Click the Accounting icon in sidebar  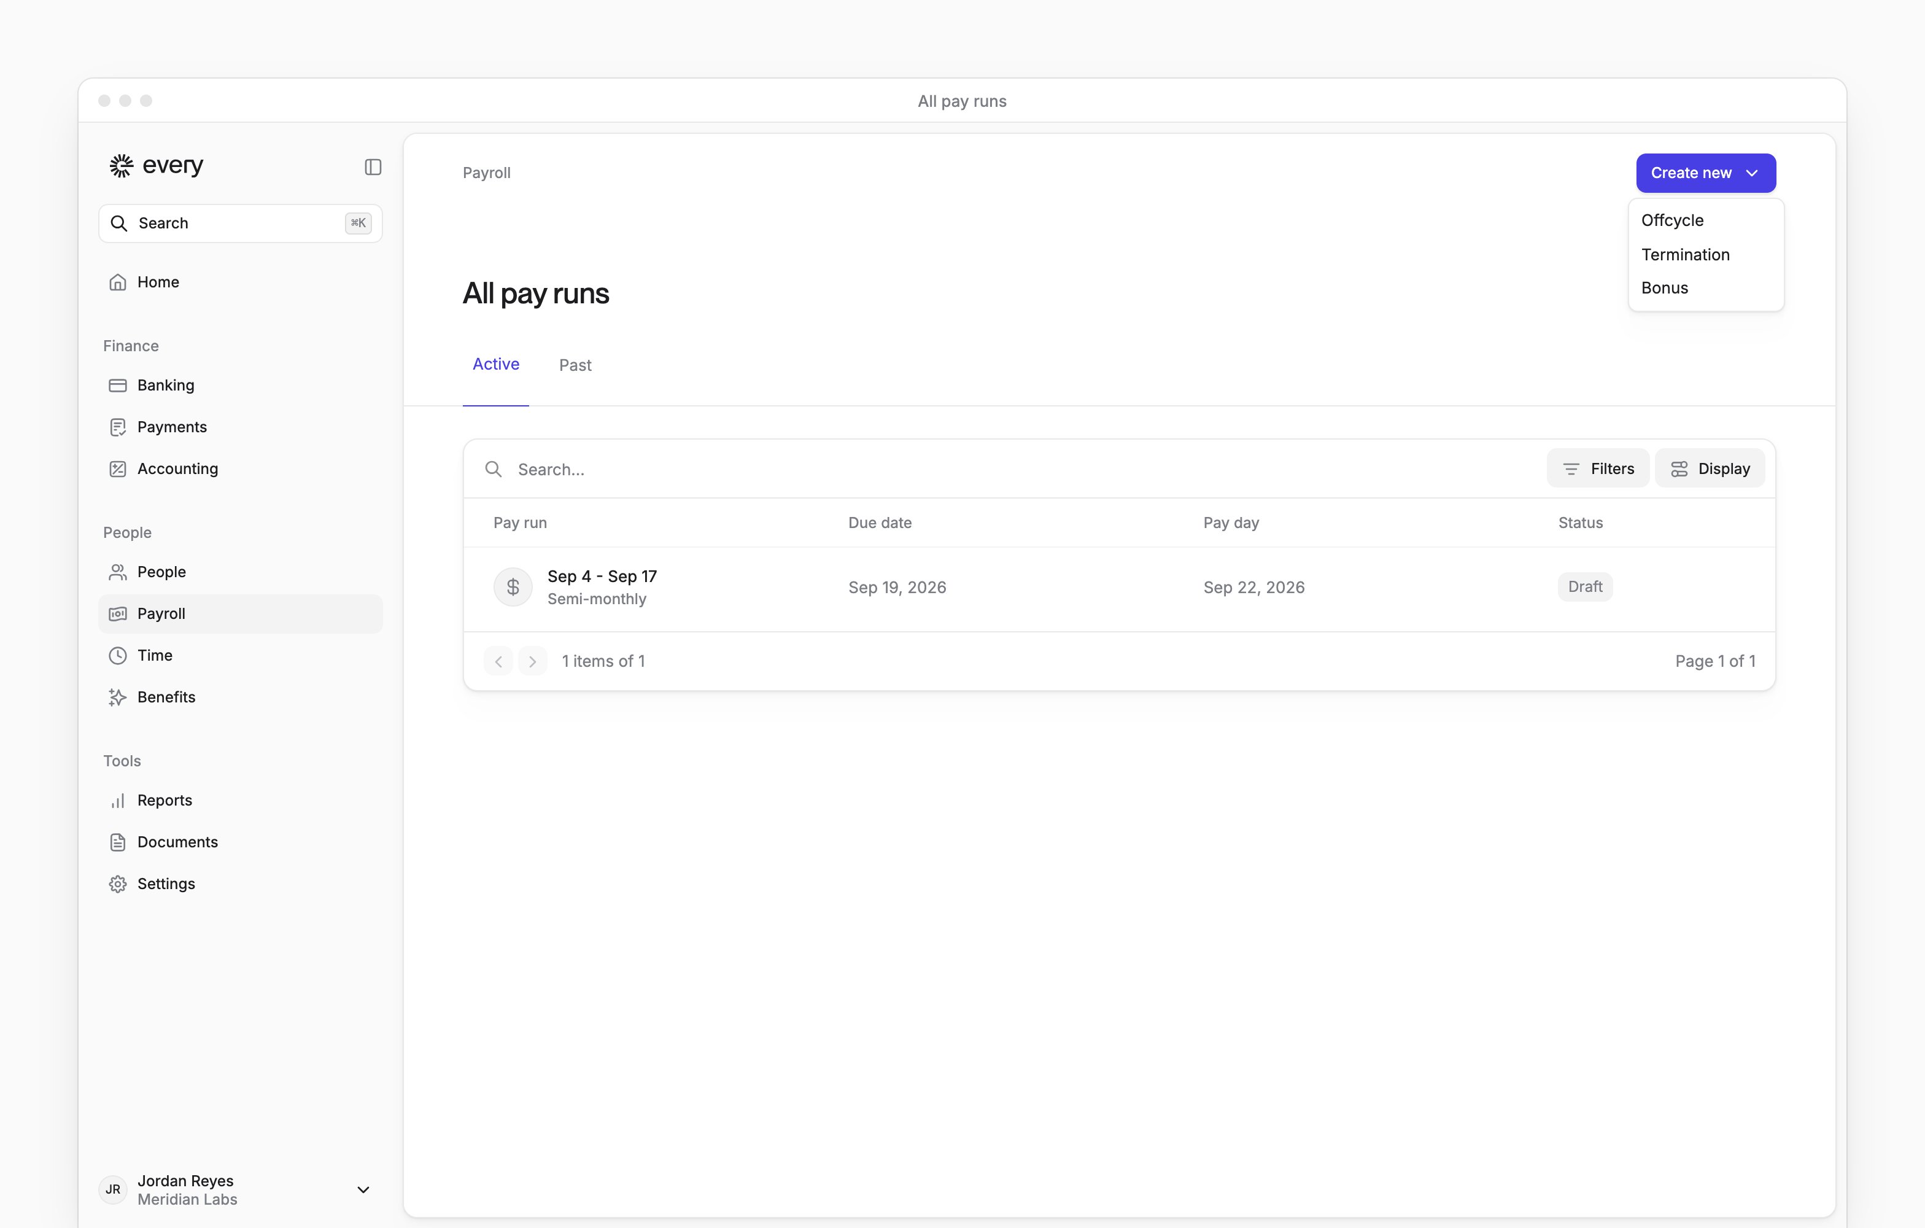click(117, 468)
